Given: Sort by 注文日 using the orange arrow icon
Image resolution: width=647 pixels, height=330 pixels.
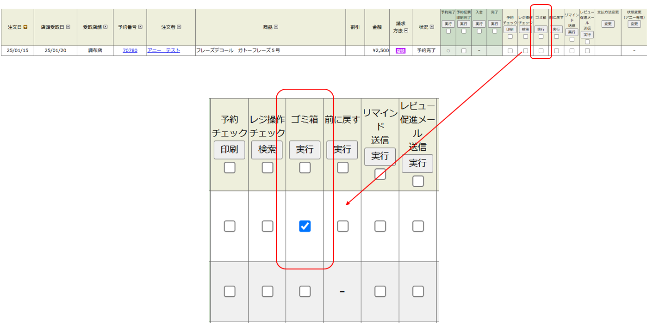Looking at the screenshot, I should tap(25, 27).
